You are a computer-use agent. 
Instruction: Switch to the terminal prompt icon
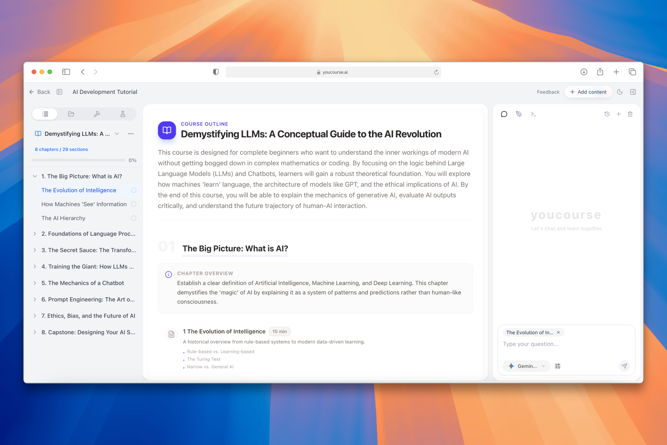click(533, 114)
